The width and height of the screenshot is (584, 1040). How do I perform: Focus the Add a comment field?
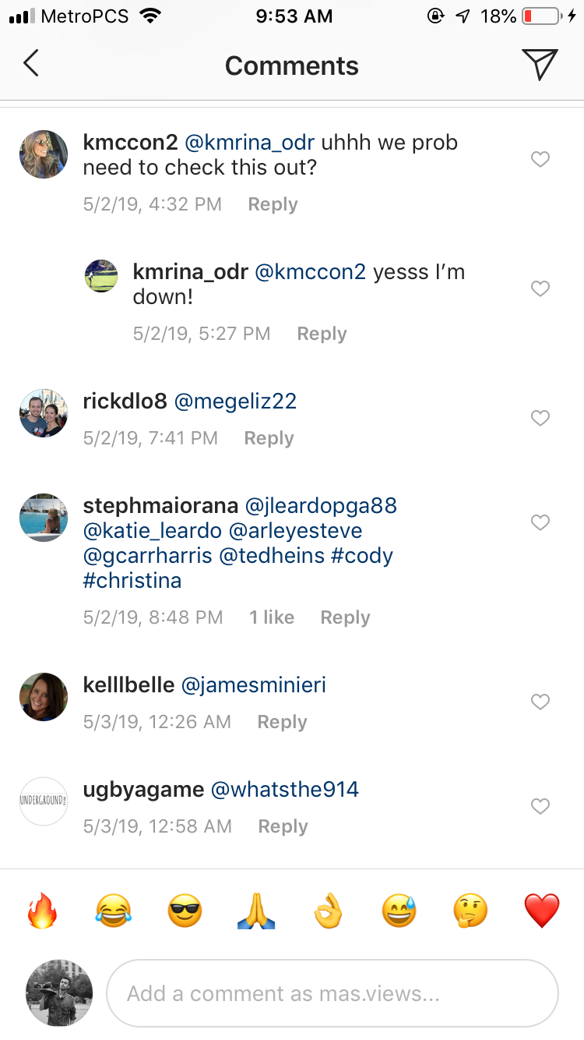332,993
